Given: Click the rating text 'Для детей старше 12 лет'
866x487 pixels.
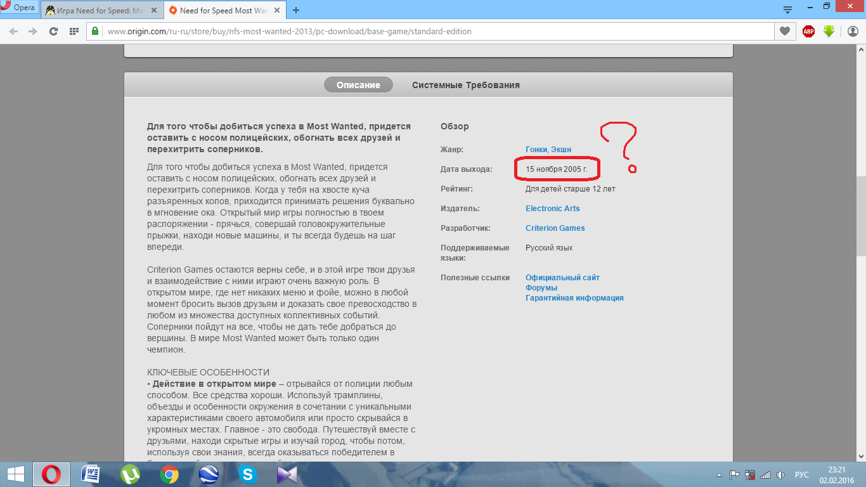Looking at the screenshot, I should pos(571,189).
